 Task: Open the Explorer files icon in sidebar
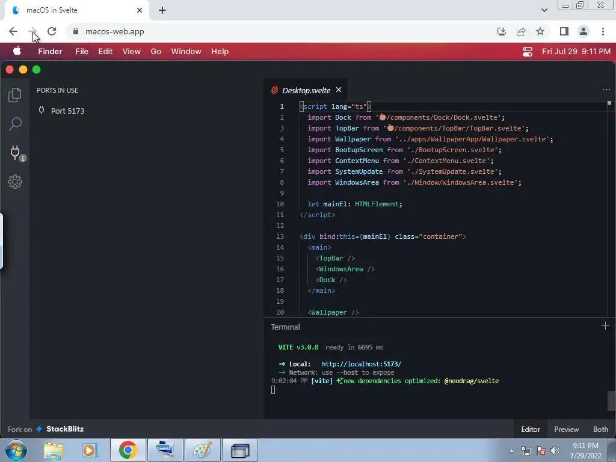pos(15,94)
